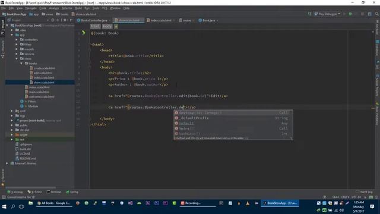
Task: Expand the models folder
Action: [x=17, y=49]
